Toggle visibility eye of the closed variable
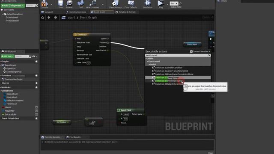Viewport: 274px width, 154px height. click(36, 107)
